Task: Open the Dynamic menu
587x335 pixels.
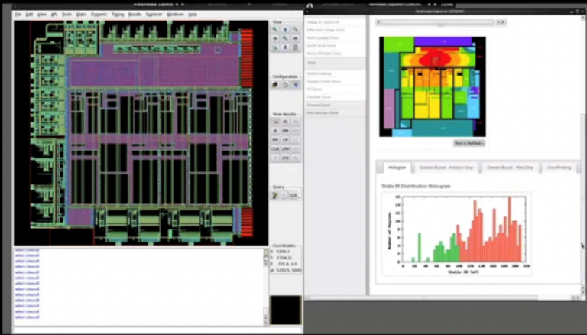Action: tap(99, 15)
